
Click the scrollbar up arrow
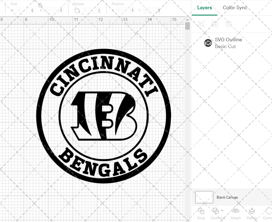point(187,20)
